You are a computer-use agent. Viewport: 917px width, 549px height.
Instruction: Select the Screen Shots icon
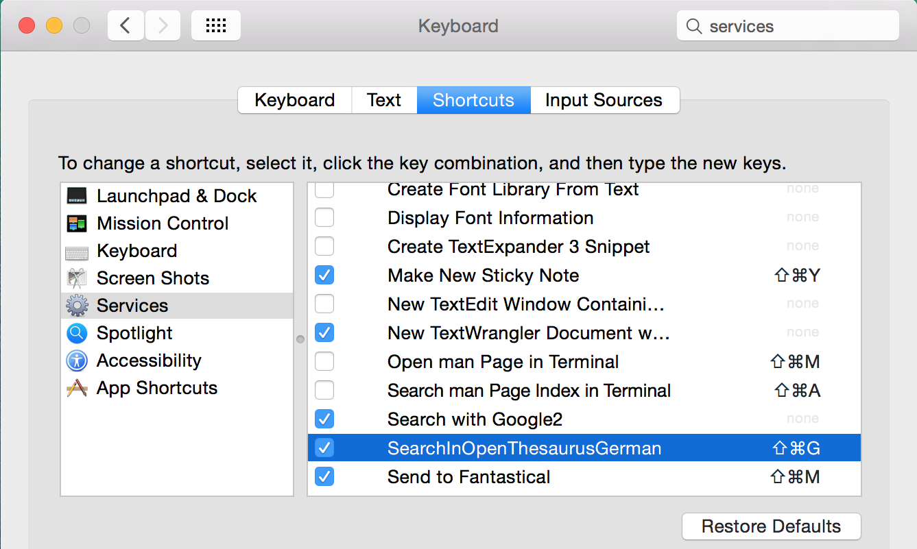pos(77,278)
